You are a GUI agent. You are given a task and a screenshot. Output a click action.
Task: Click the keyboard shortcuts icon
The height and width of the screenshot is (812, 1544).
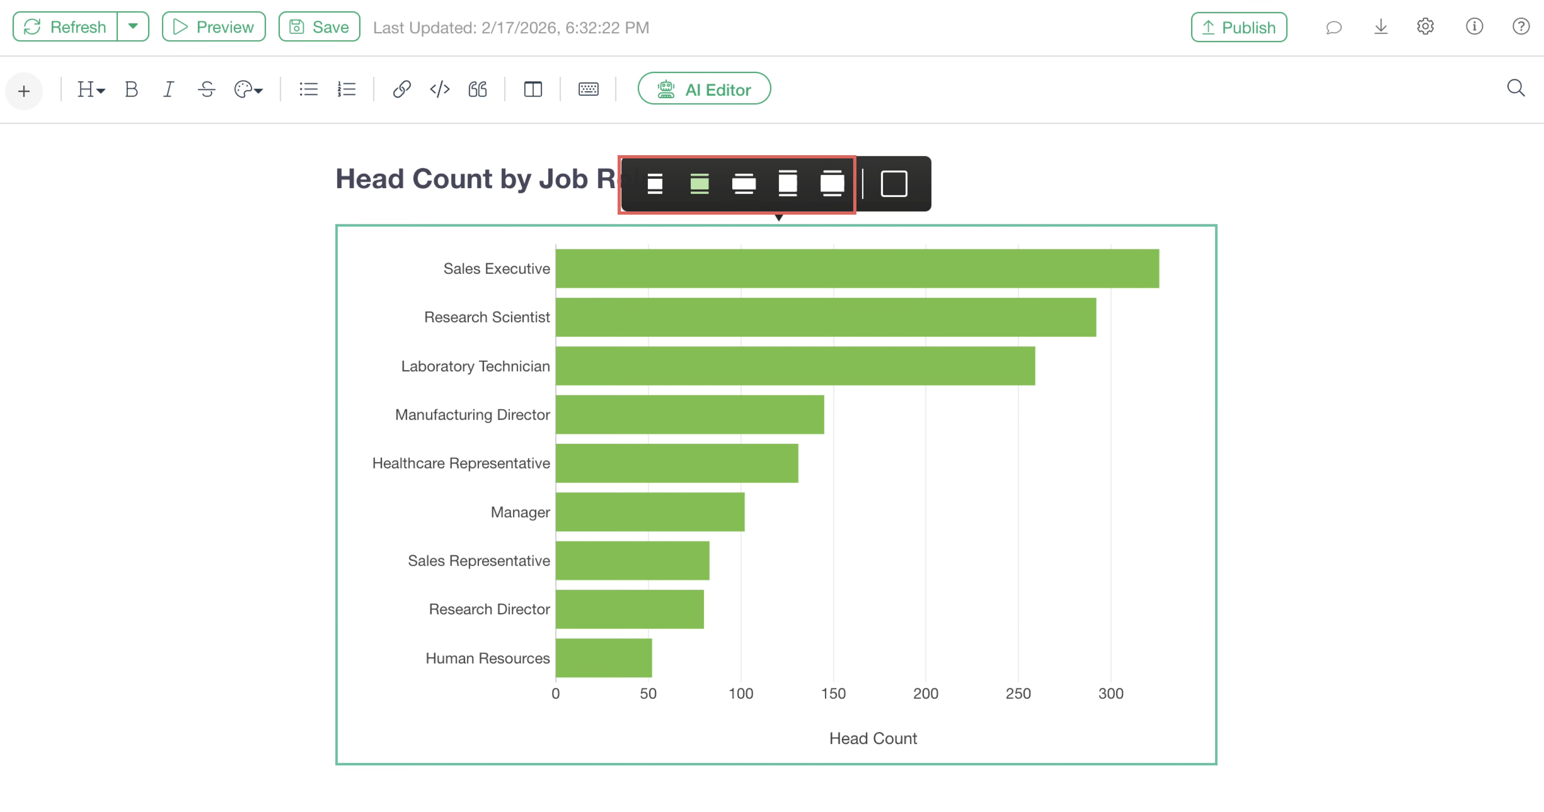(588, 89)
